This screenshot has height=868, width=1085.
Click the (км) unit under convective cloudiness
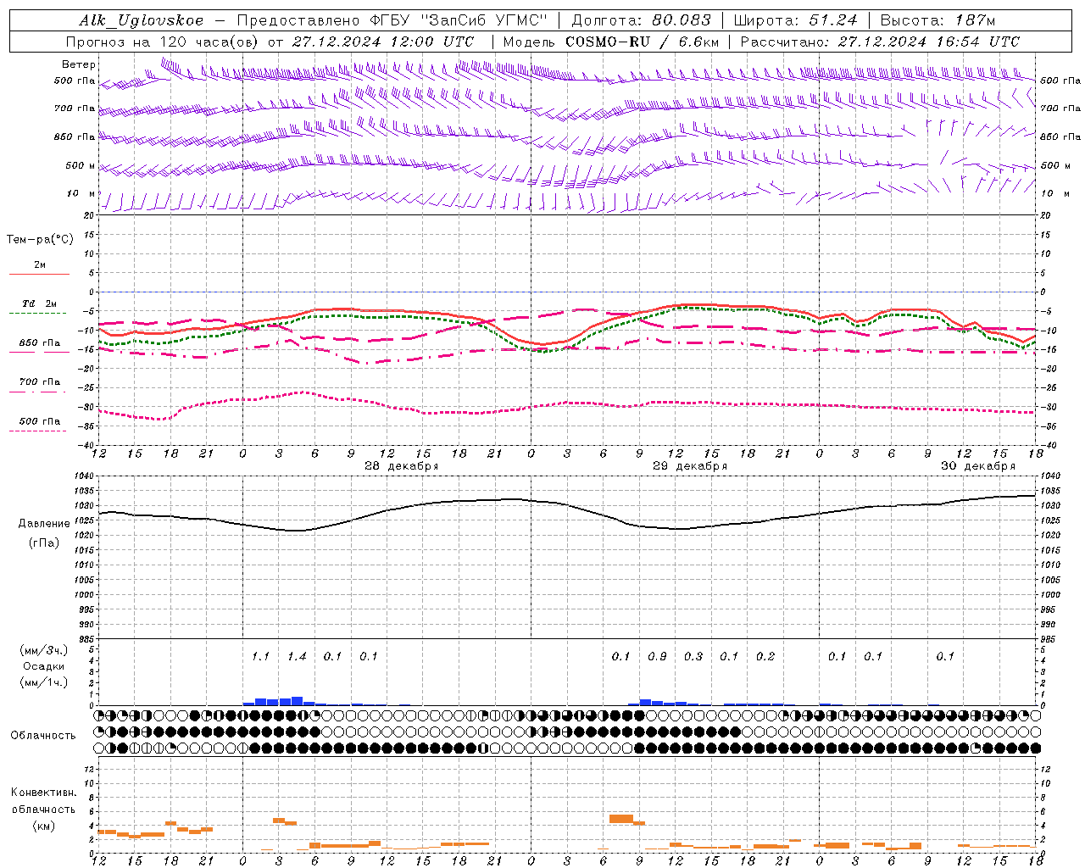click(43, 826)
